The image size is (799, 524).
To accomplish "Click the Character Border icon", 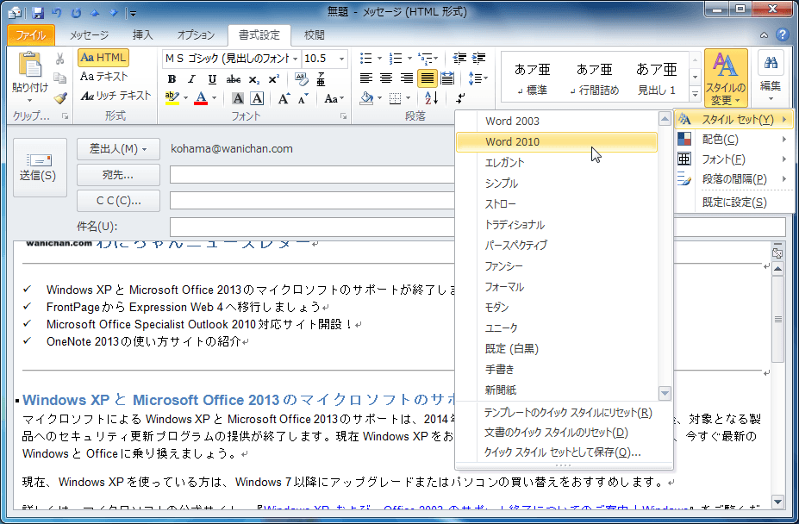I will pos(257,98).
